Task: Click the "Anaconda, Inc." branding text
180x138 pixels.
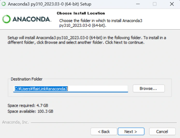Action: [x=16, y=122]
